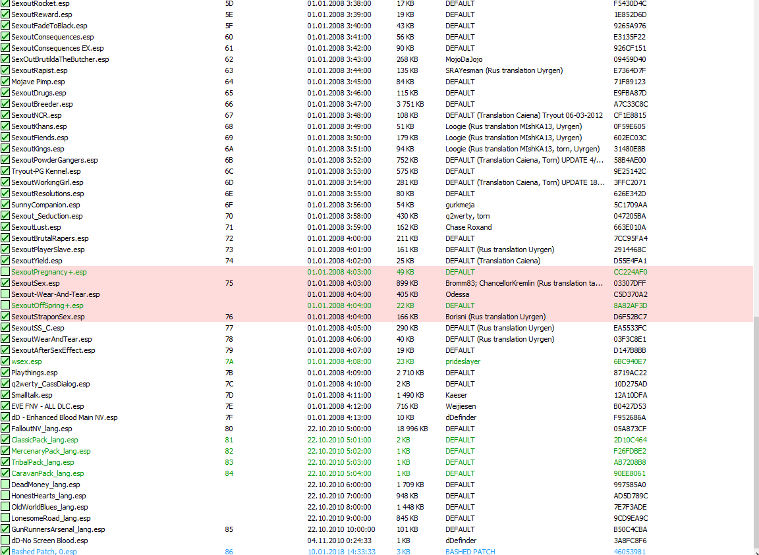The height and width of the screenshot is (555, 759).
Task: Click the Playthings.esp mod name
Action: tap(34, 373)
